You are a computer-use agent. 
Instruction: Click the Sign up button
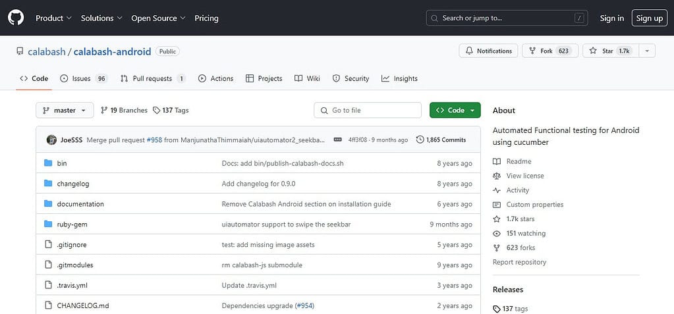[650, 18]
